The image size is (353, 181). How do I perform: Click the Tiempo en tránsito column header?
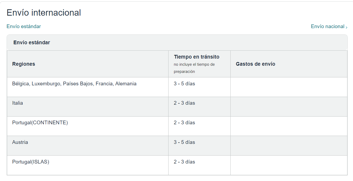click(x=197, y=57)
